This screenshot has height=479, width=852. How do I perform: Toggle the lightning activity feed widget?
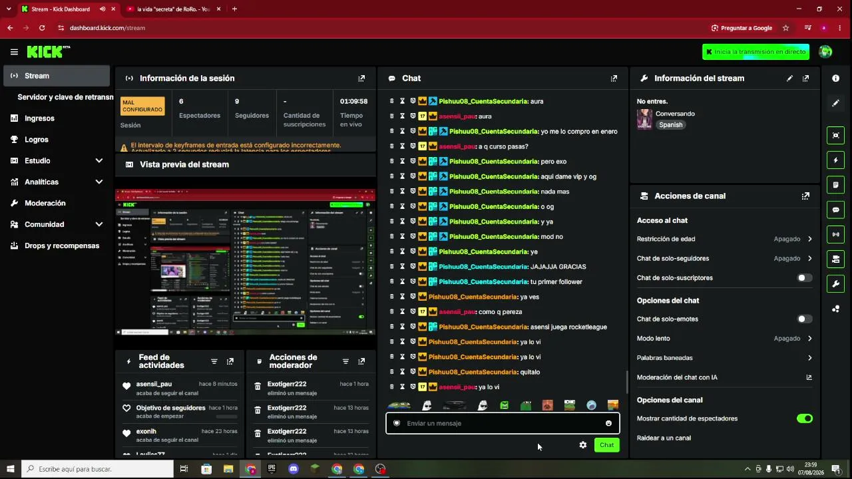tap(835, 160)
